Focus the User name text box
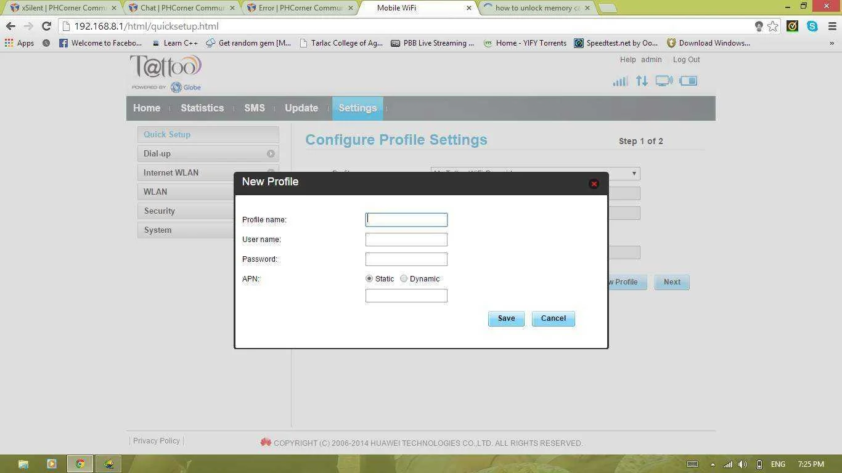 (x=406, y=240)
